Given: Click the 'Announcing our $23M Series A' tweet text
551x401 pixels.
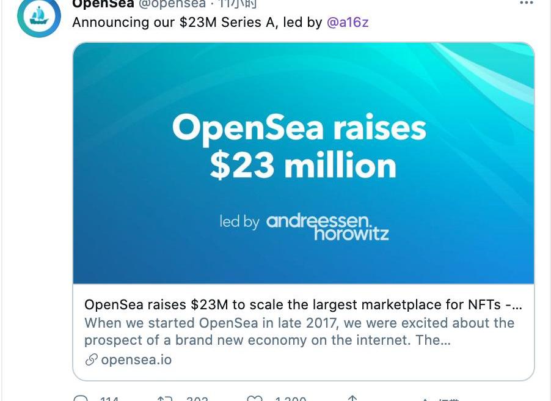Looking at the screenshot, I should pyautogui.click(x=197, y=23).
